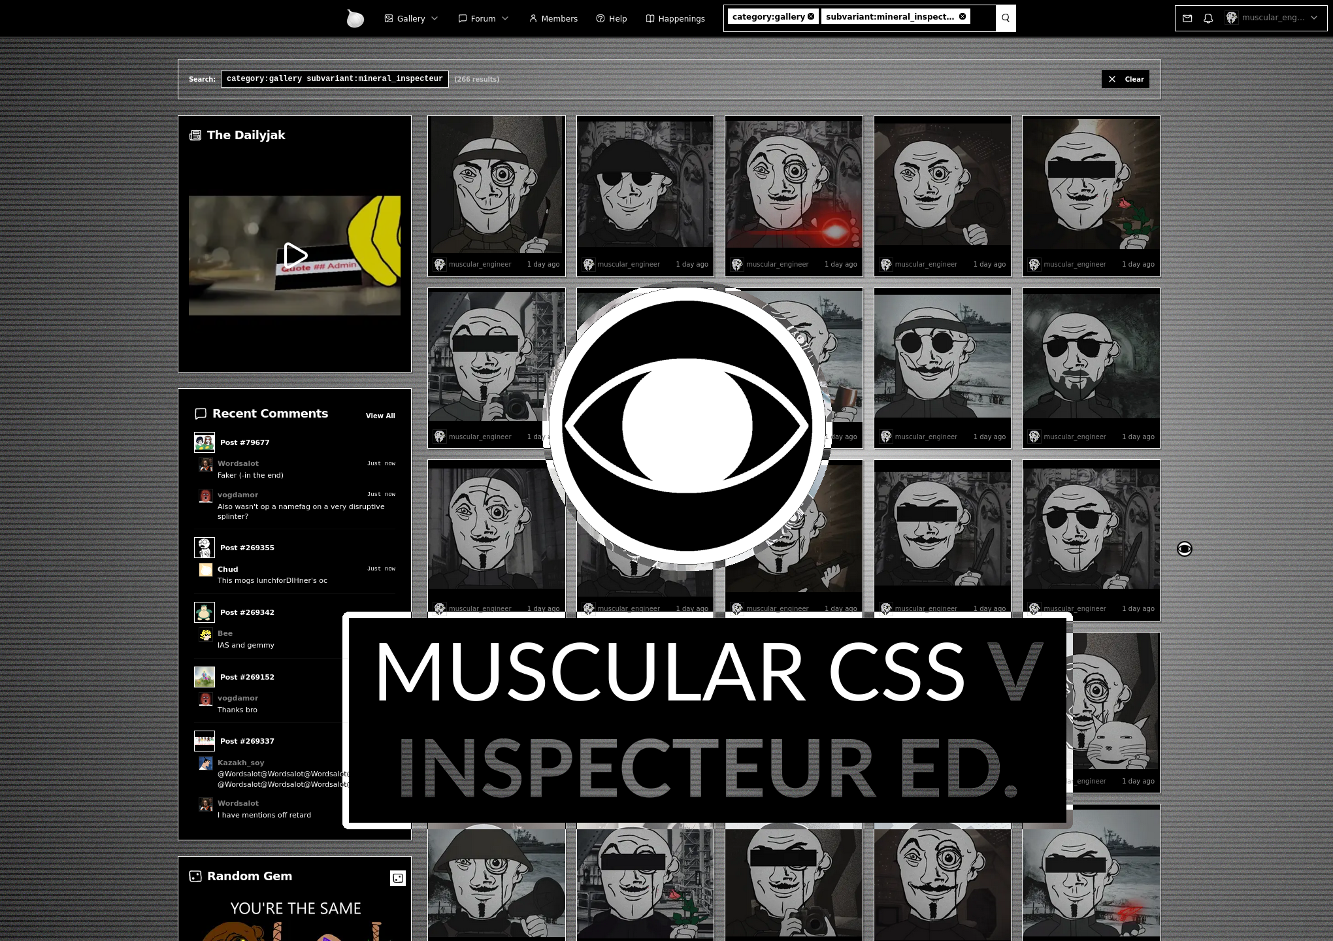Play the Dailyjak video
Screen dimensions: 1333x941
(295, 256)
